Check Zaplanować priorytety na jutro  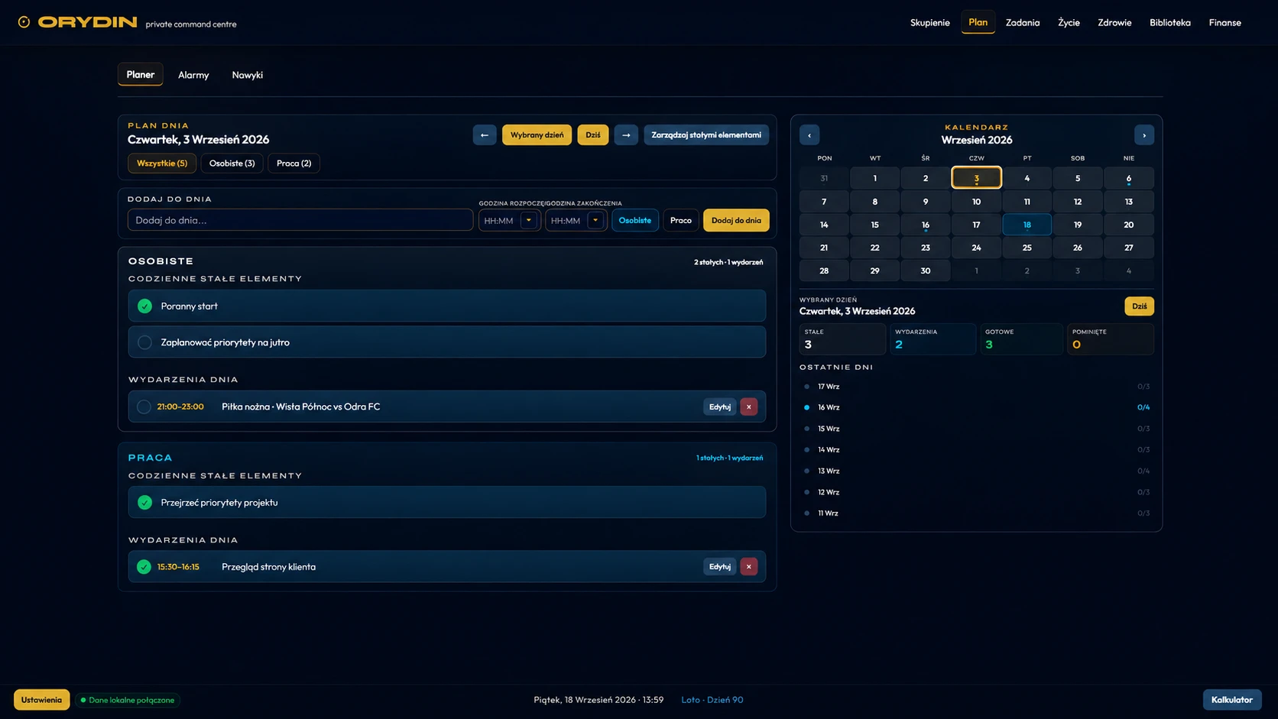144,342
